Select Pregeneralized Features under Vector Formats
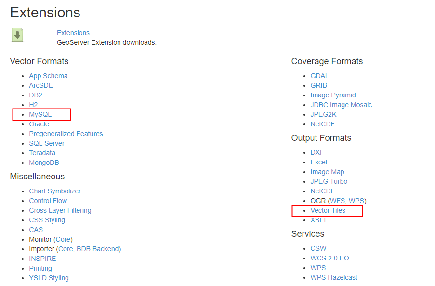The width and height of the screenshot is (435, 286). [x=66, y=134]
